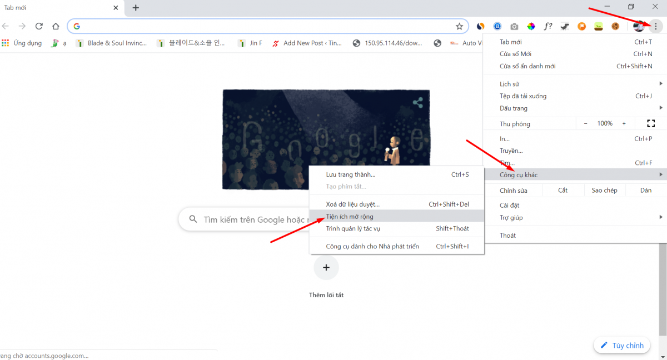The image size is (667, 360).
Task: Click the 'Thêm lối tắt' label
Action: point(326,295)
